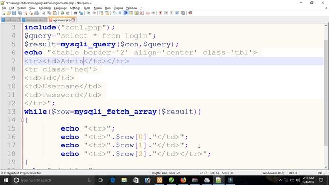The width and height of the screenshot is (329, 185).
Task: Click the Windows Start button
Action: [6, 180]
